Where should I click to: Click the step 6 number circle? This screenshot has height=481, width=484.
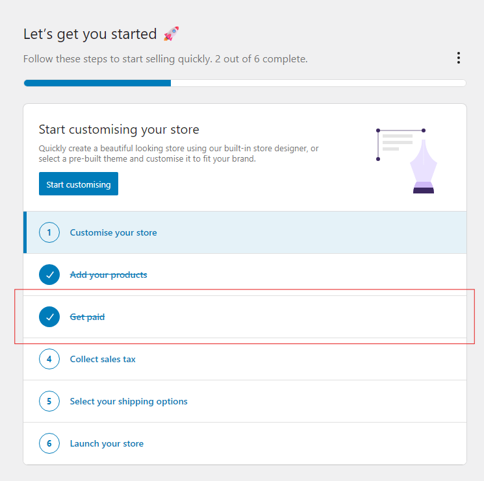coord(49,443)
